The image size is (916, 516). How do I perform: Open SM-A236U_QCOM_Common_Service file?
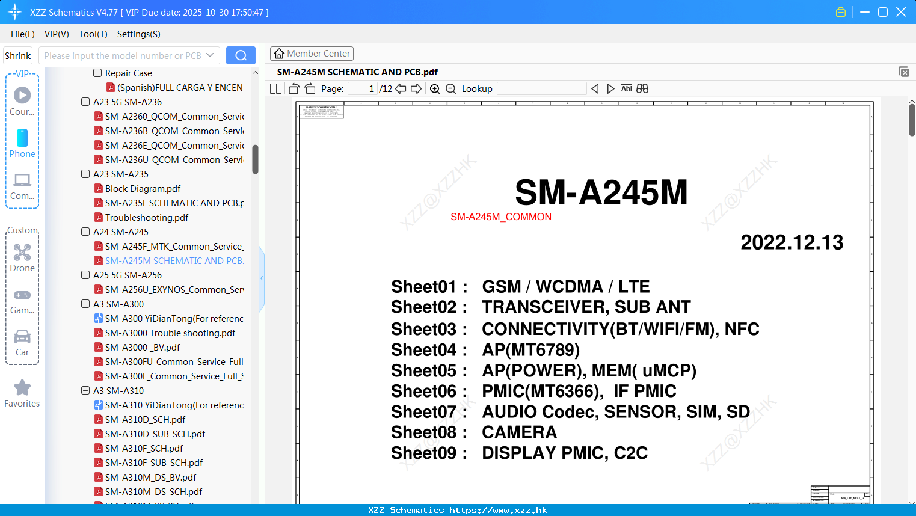pyautogui.click(x=169, y=159)
